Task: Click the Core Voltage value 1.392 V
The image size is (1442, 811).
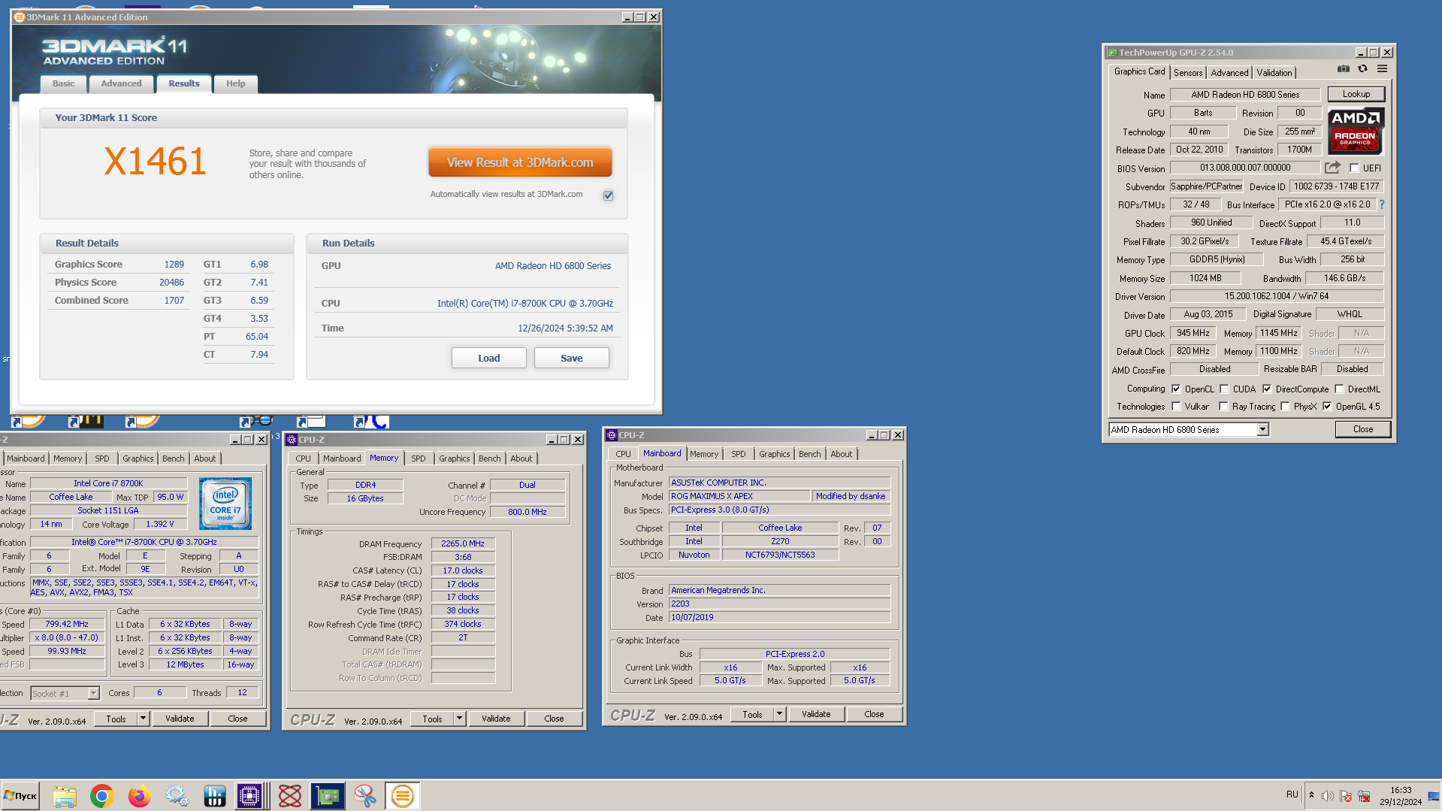Action: point(160,524)
